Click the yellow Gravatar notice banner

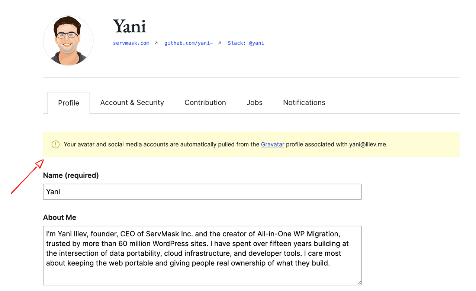pos(251,145)
